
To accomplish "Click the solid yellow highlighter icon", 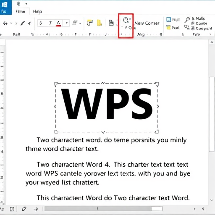I will (99, 23).
